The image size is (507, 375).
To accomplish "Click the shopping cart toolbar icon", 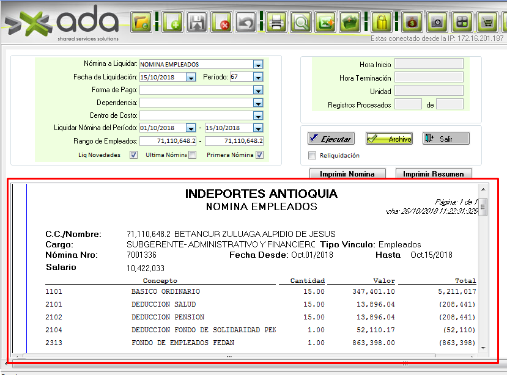I will (x=487, y=23).
